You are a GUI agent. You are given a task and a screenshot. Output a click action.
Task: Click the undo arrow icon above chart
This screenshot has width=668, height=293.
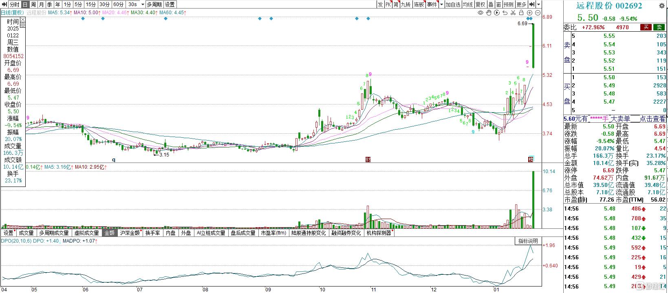click(x=505, y=13)
